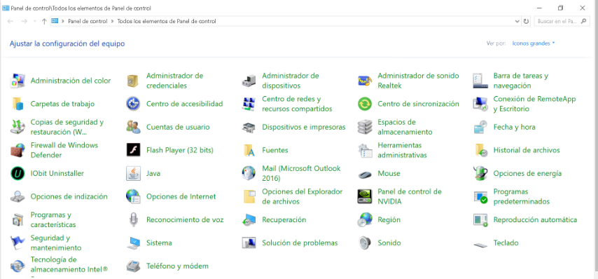Open the Centro de sincronización green icon
598x279 pixels.
coord(365,104)
